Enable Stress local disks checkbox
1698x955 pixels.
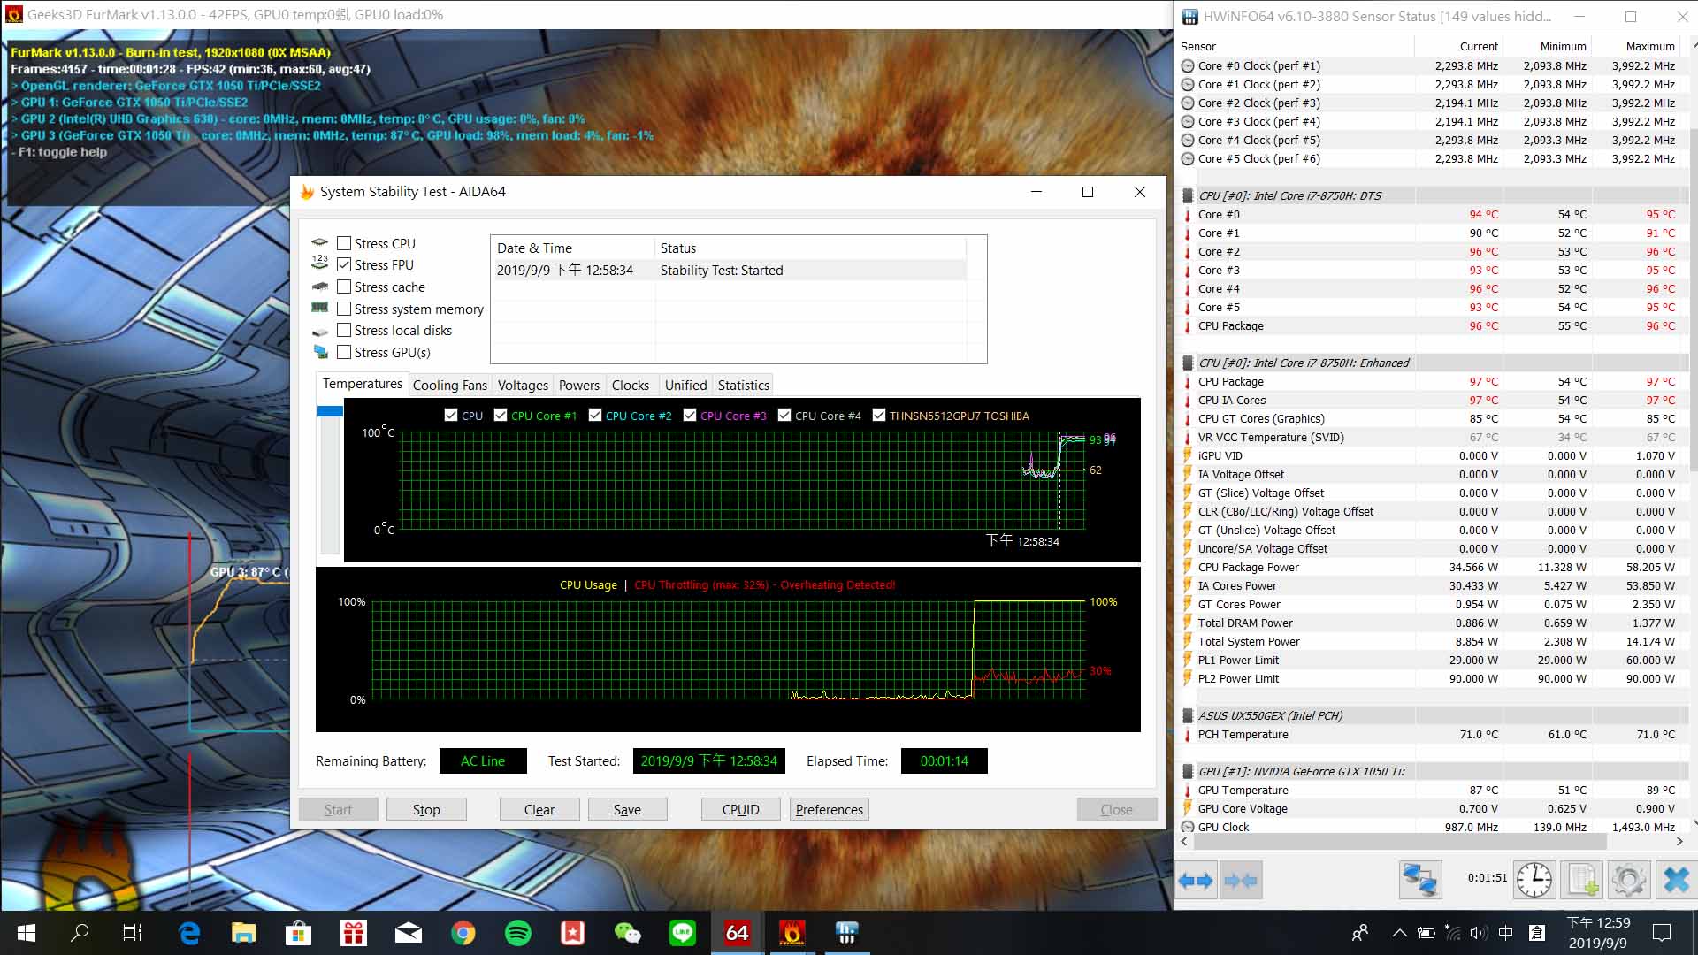click(x=344, y=330)
